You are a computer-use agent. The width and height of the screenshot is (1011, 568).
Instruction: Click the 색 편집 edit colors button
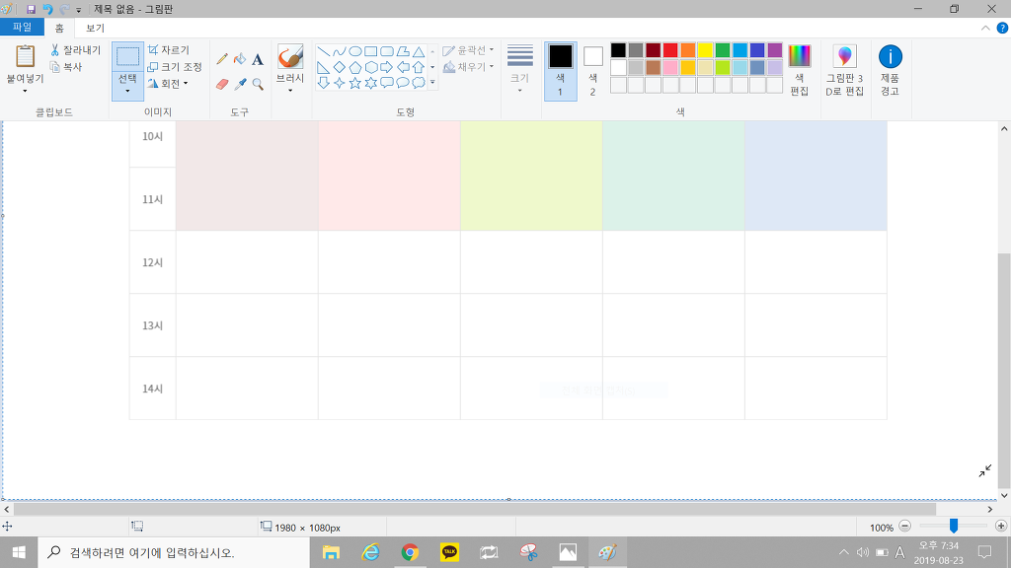[800, 70]
